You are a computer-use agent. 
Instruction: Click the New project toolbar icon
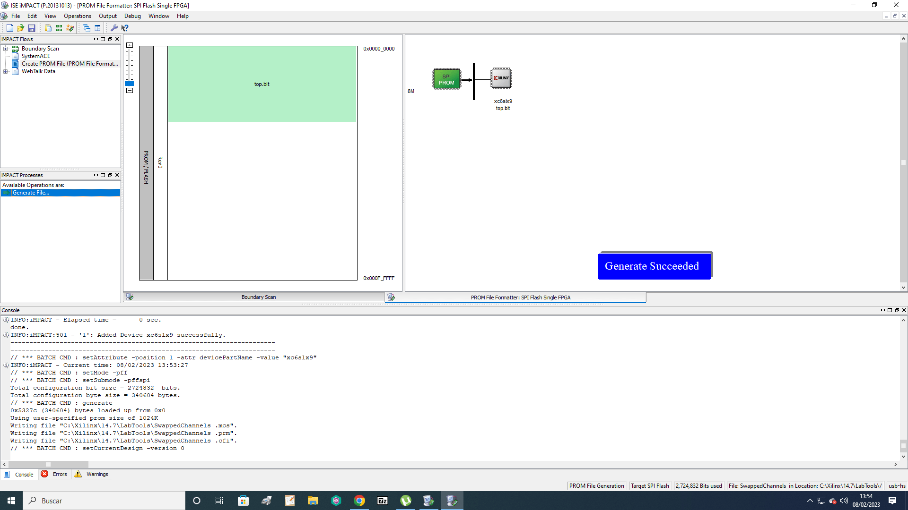tap(9, 28)
